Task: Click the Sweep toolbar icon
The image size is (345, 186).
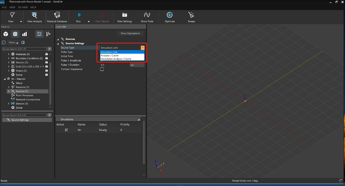Action: [x=191, y=15]
